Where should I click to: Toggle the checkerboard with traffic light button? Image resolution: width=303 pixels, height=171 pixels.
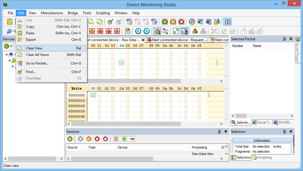(184, 31)
